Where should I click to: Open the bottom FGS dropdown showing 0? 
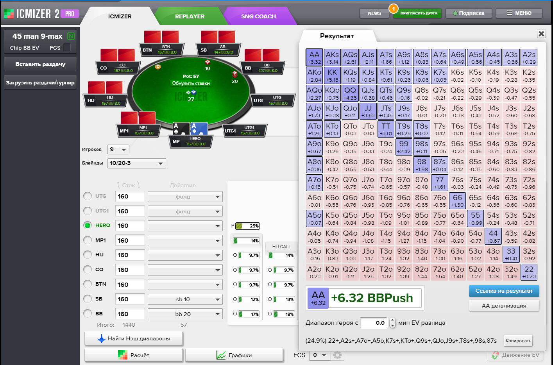[319, 355]
